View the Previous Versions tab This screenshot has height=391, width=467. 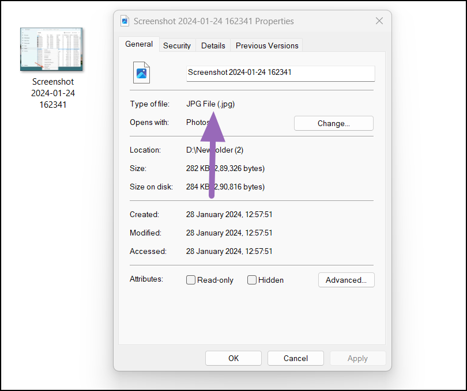(x=266, y=45)
